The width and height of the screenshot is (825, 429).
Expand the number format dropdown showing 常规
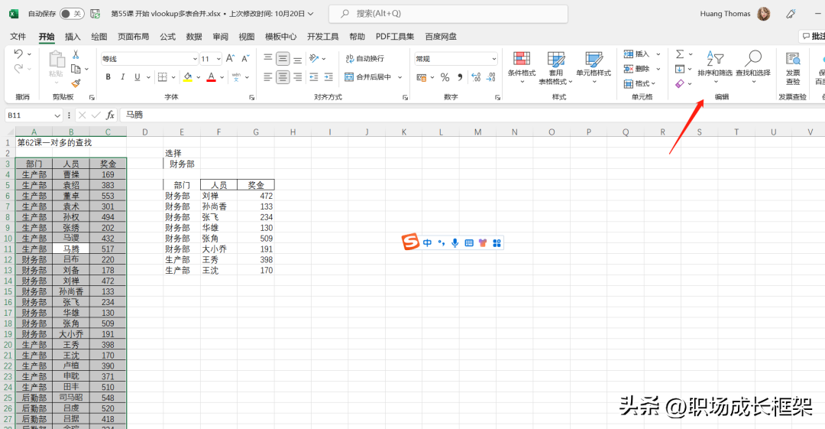coord(493,59)
